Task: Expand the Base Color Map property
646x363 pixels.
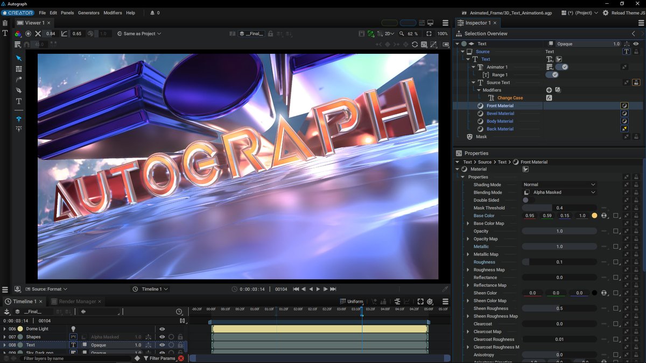Action: coord(468,224)
